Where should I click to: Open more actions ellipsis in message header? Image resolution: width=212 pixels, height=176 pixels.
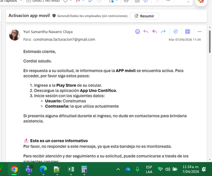click(x=200, y=31)
